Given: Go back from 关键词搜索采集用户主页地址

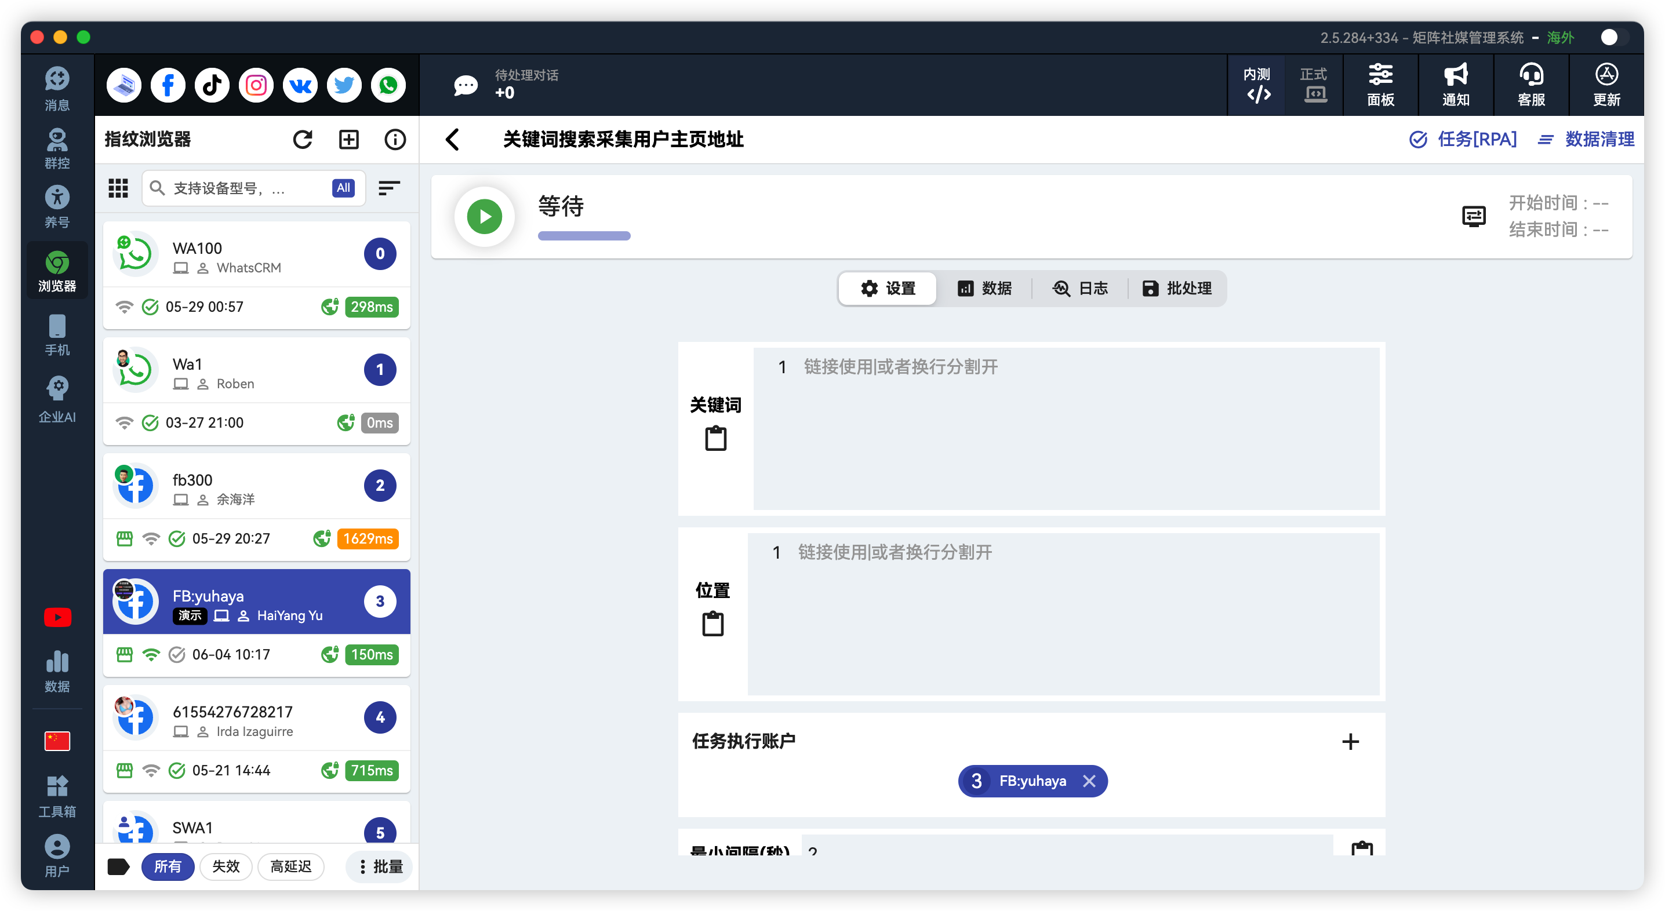Looking at the screenshot, I should click(x=452, y=139).
